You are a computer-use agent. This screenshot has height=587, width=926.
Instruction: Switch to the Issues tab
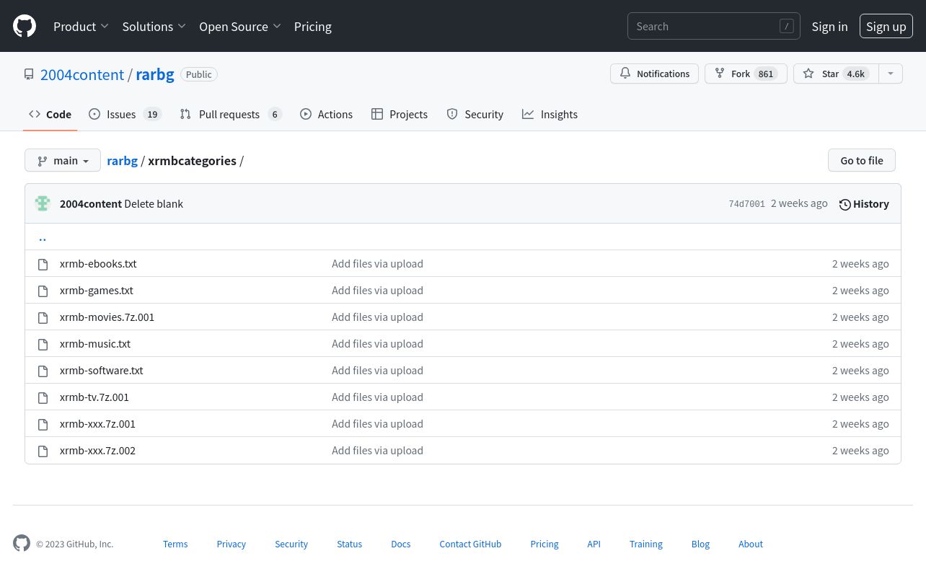tap(125, 114)
